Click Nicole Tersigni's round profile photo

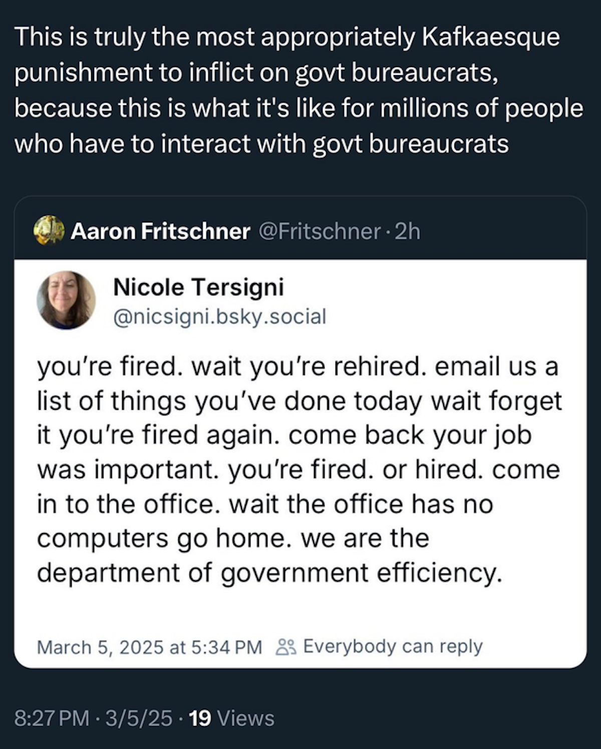[x=66, y=300]
